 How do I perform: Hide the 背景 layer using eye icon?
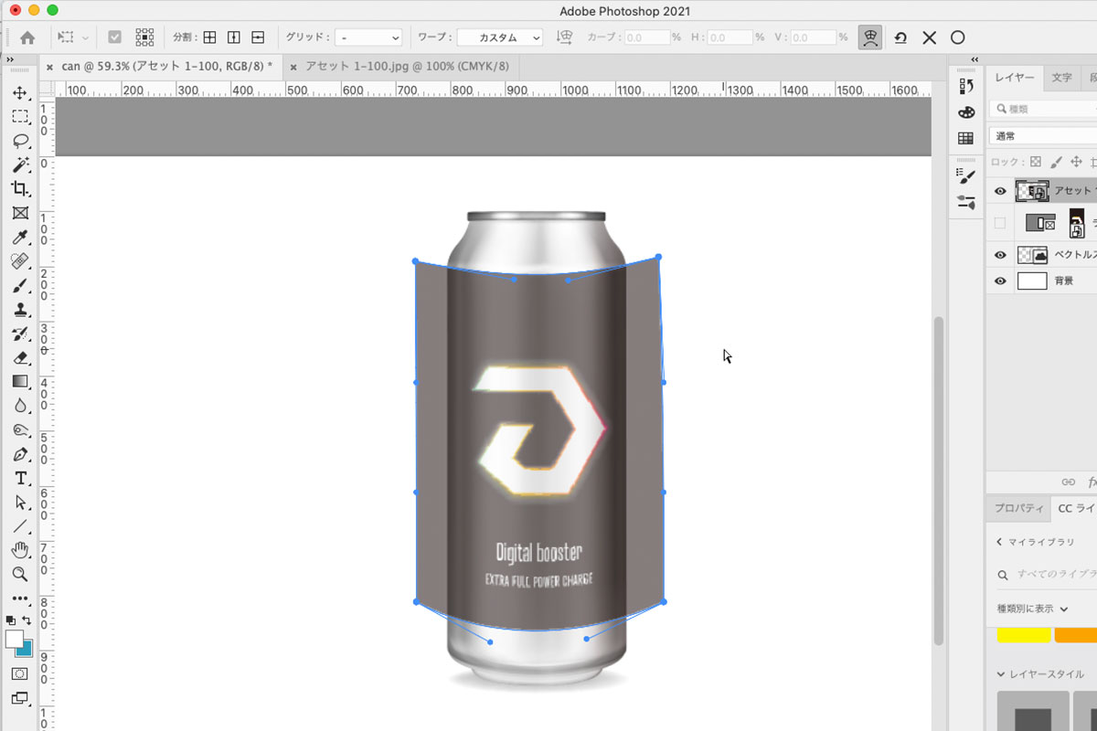point(1000,281)
